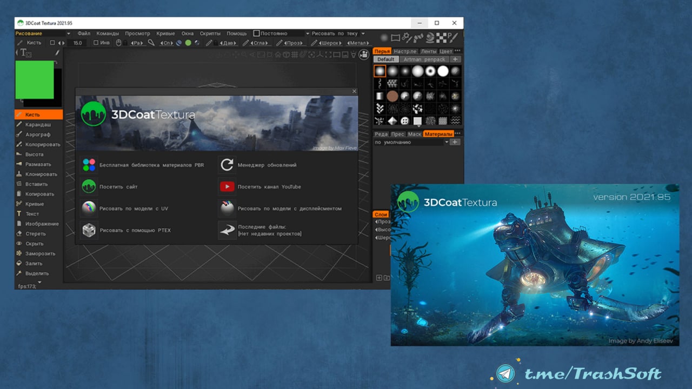The width and height of the screenshot is (692, 389).
Task: Select the Default brush set
Action: point(386,59)
